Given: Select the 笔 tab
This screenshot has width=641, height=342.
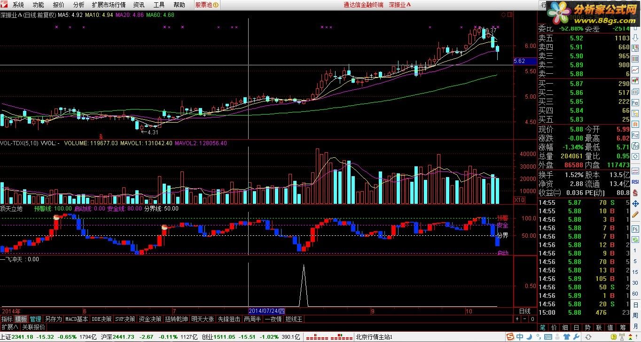Looking at the screenshot, I should [542, 327].
